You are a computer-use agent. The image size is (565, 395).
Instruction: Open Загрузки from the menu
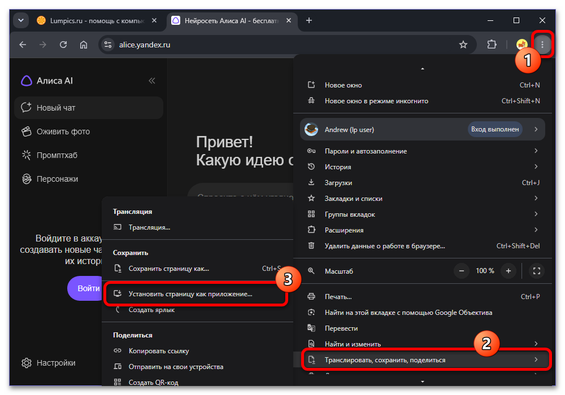(x=423, y=182)
